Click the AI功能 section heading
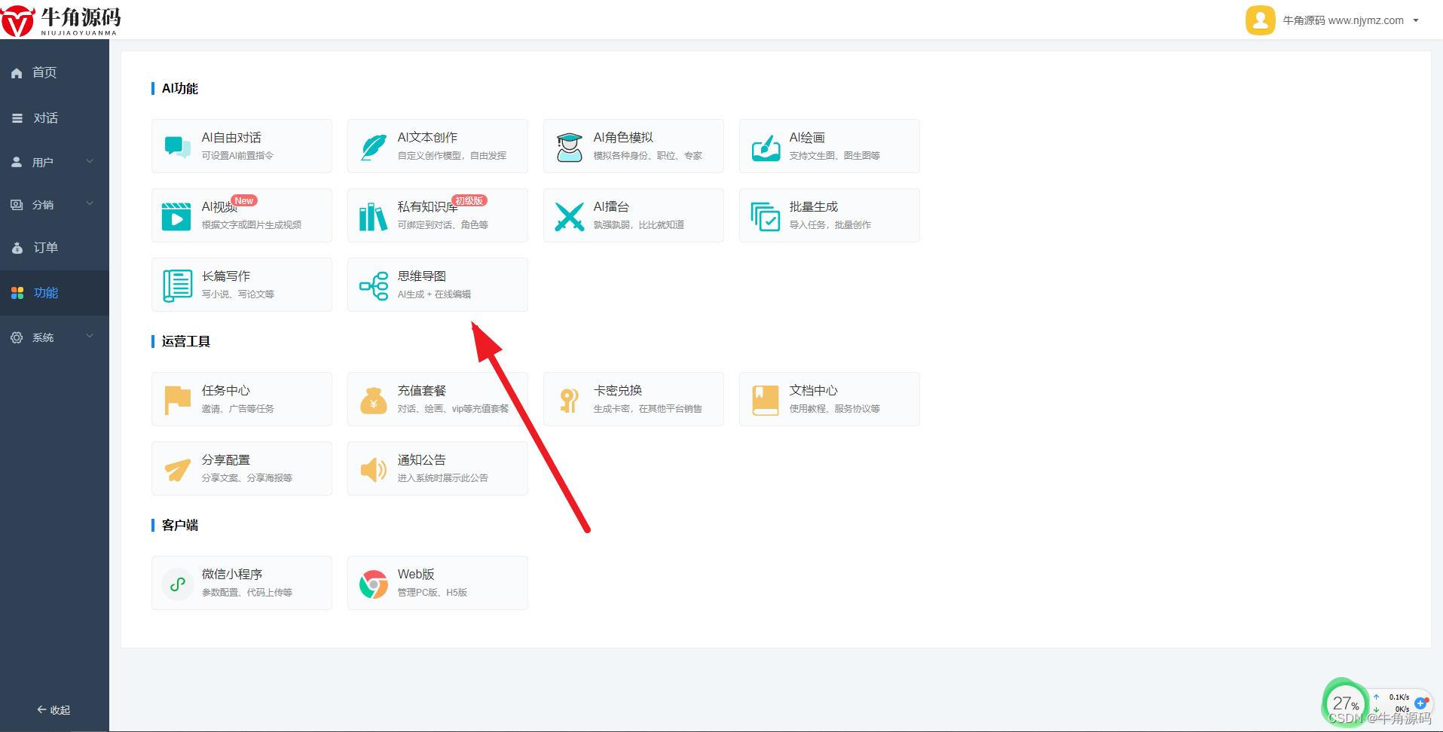Image resolution: width=1443 pixels, height=732 pixels. (179, 88)
